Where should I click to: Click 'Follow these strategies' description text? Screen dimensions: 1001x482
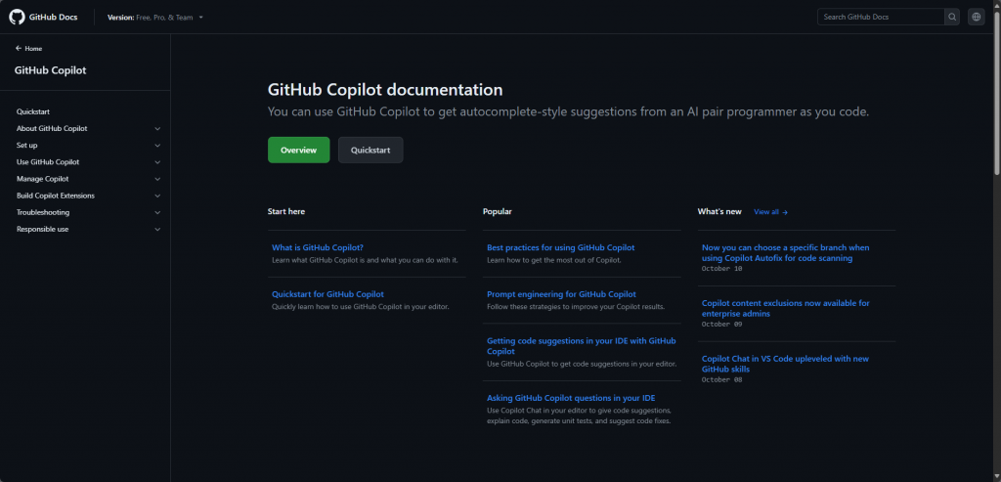[x=576, y=307]
